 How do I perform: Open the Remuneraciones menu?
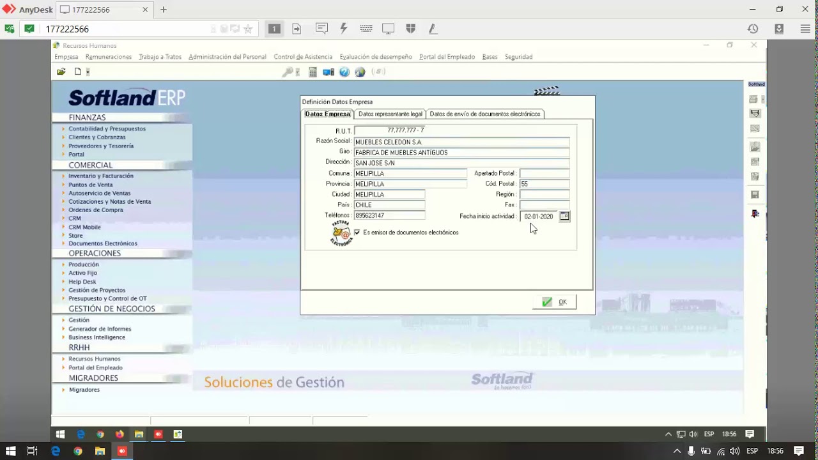108,57
